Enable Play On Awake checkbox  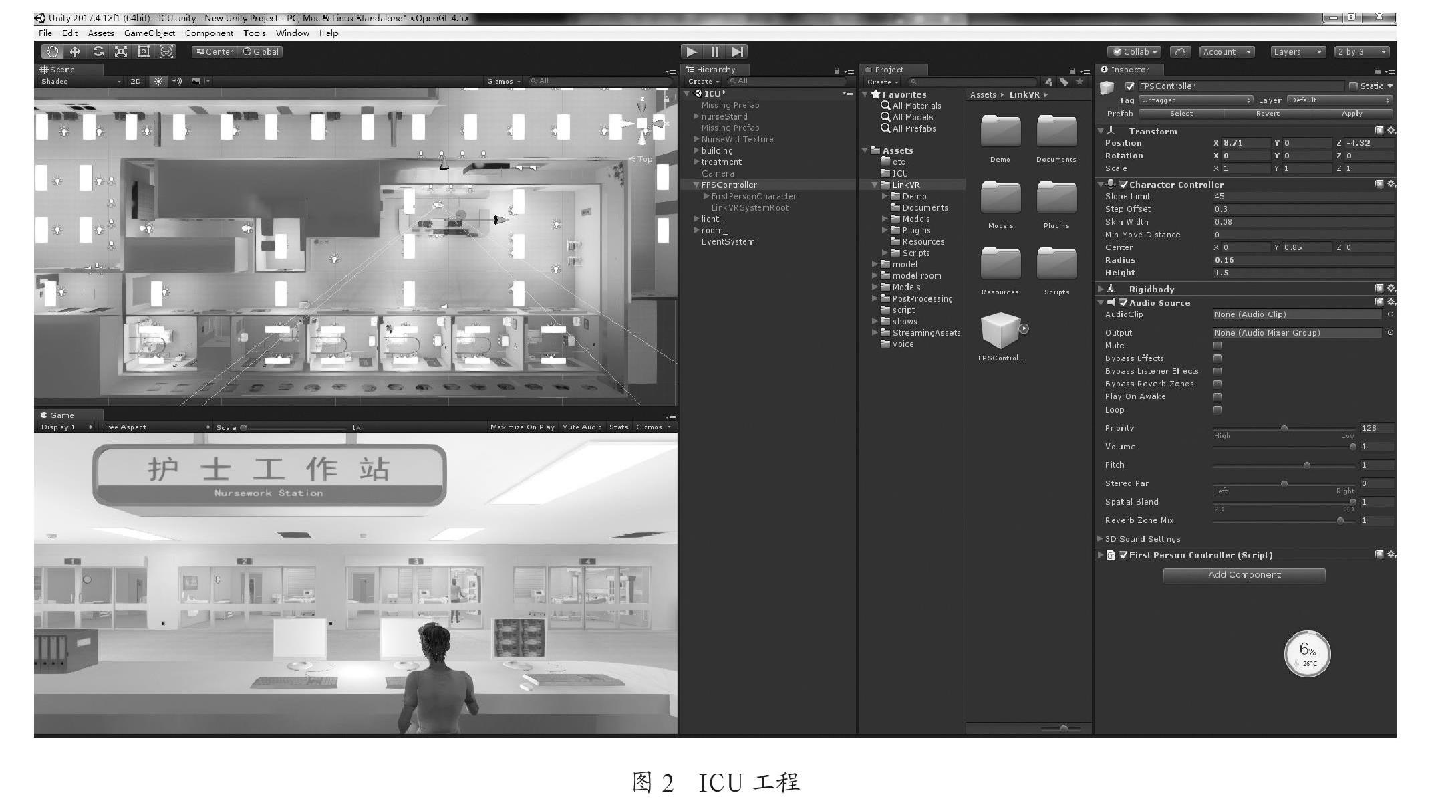tap(1218, 396)
